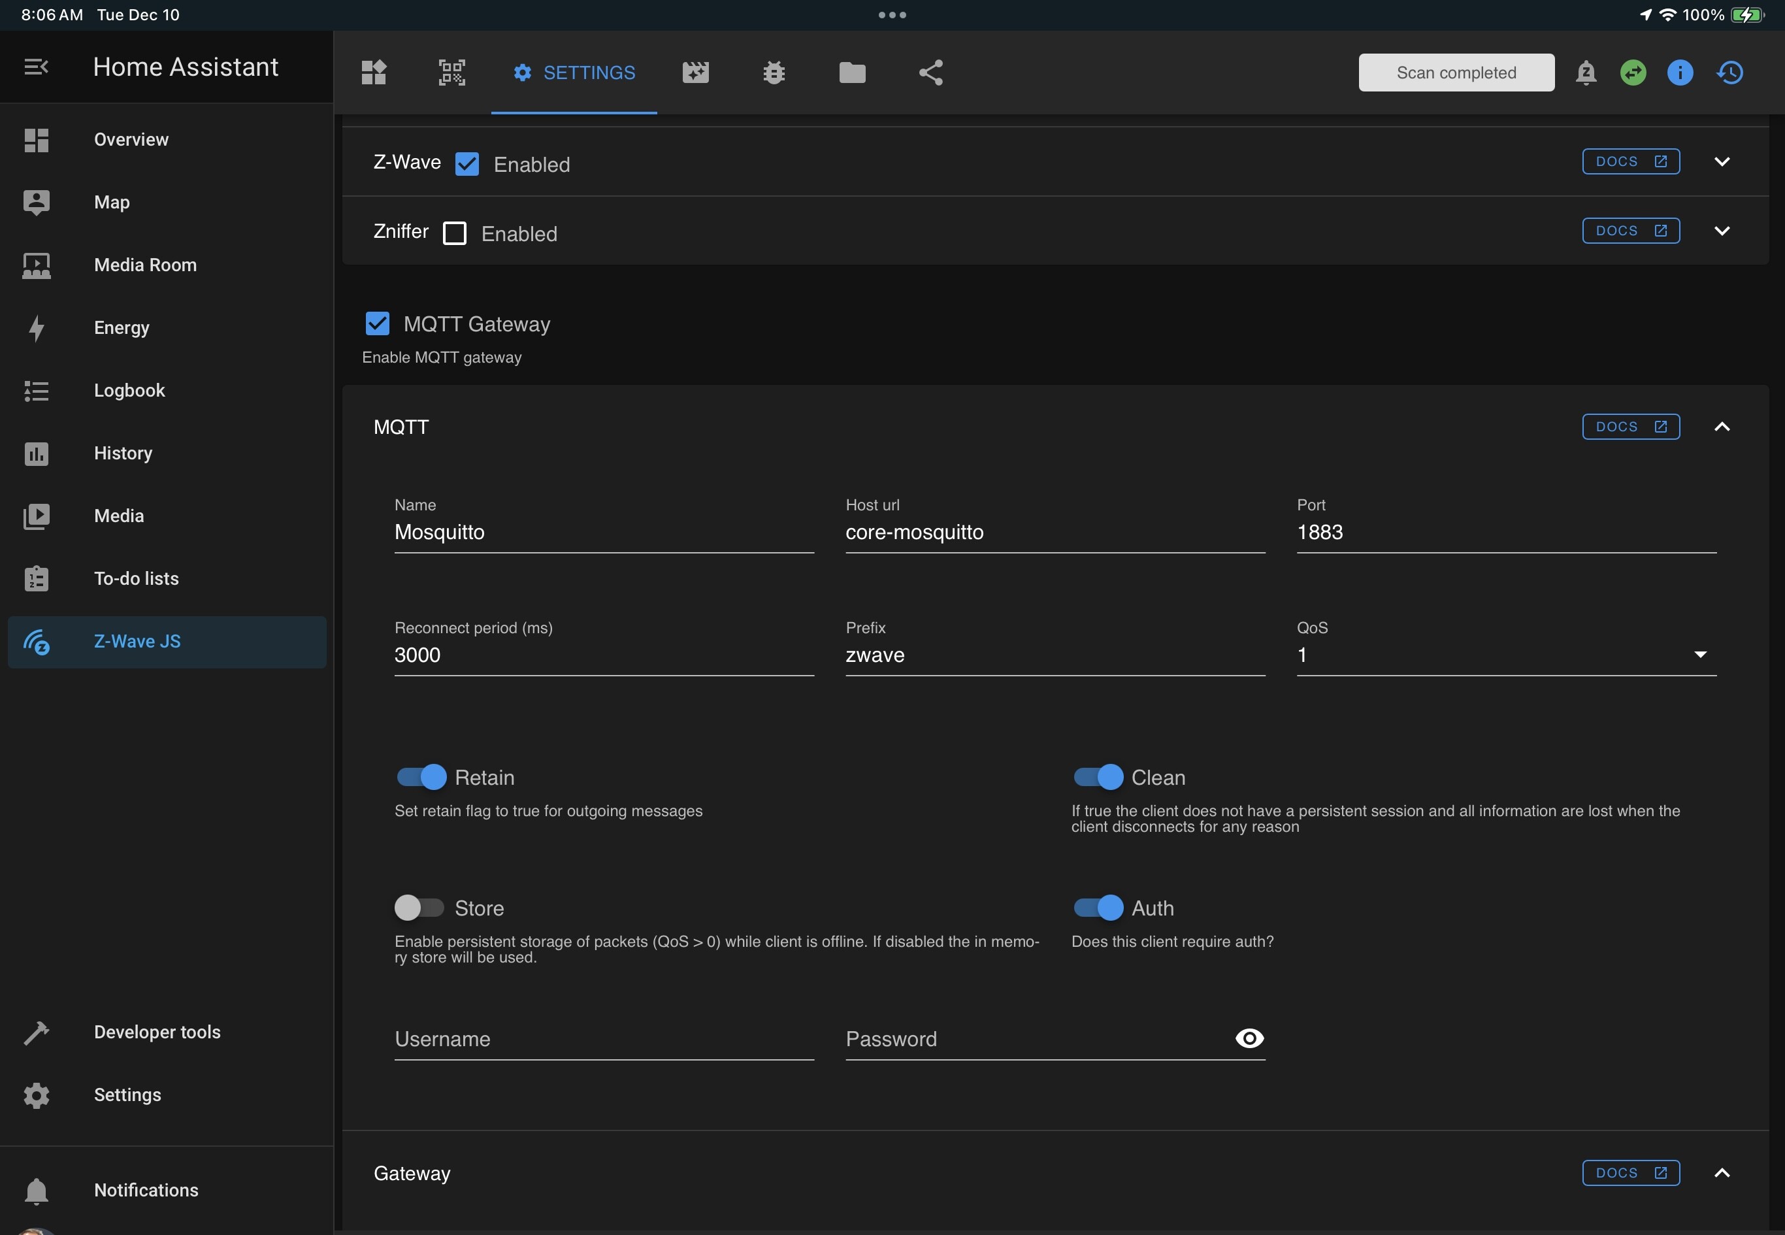Click the Username input field
The height and width of the screenshot is (1235, 1785).
[x=604, y=1039]
